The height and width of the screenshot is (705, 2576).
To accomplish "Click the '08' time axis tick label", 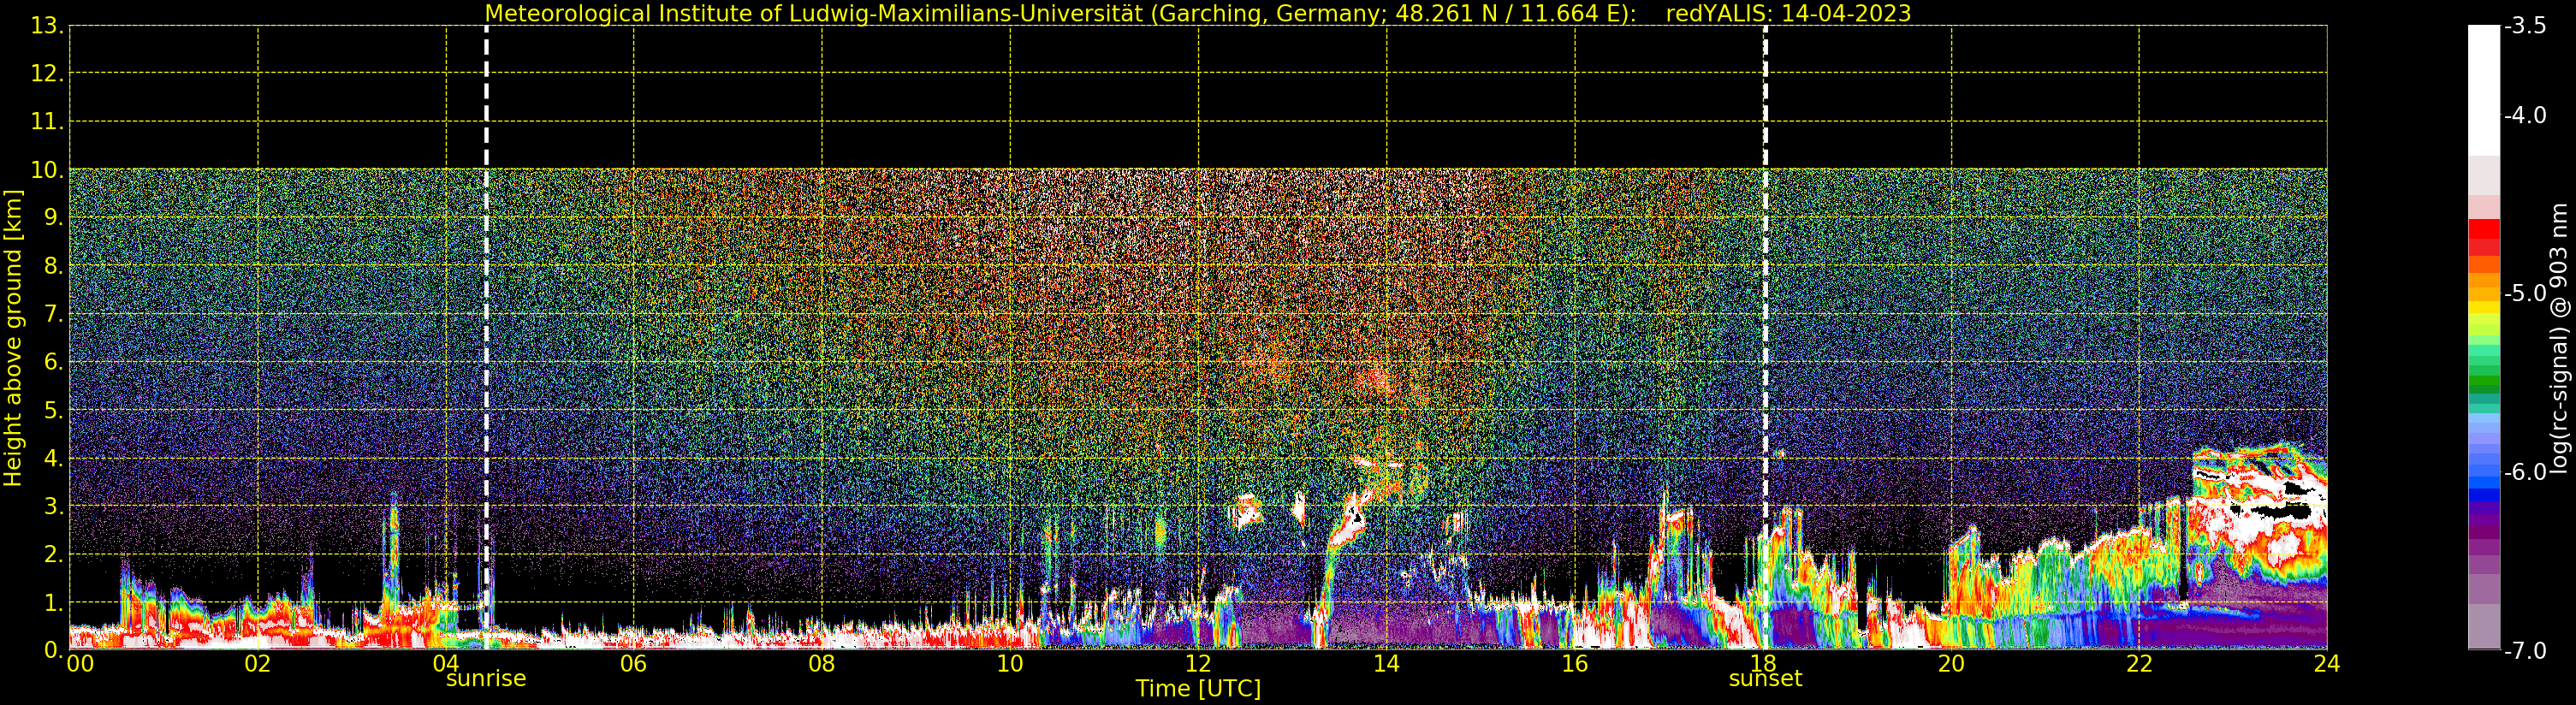I will click(821, 664).
